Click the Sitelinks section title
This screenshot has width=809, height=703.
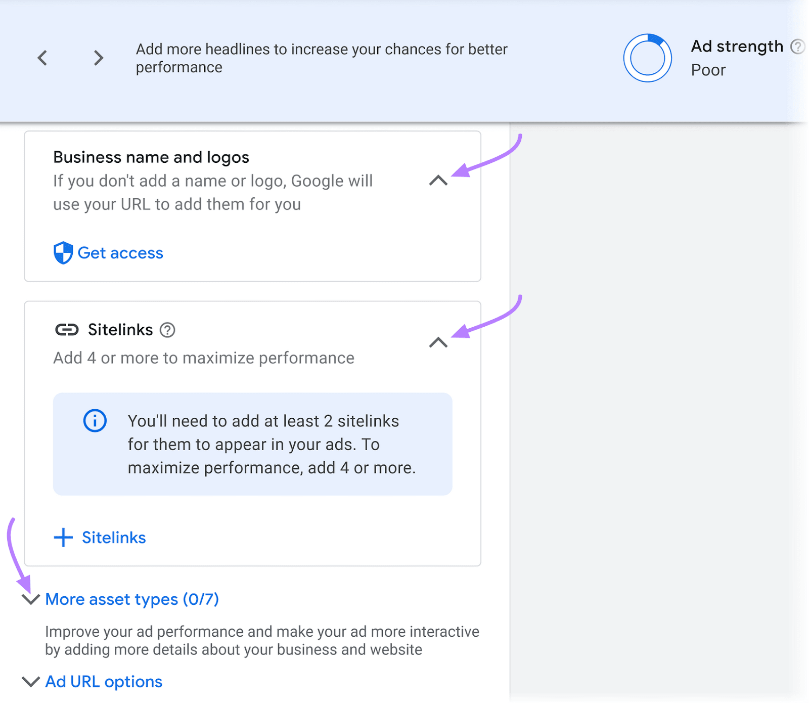[120, 330]
